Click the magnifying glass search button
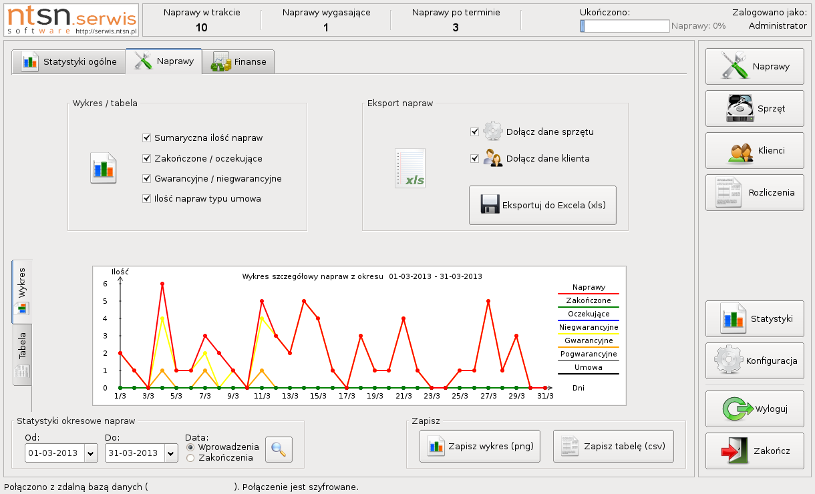This screenshot has width=815, height=494. point(279,449)
